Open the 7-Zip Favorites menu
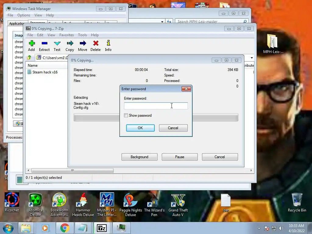312x234 pixels. [66, 35]
